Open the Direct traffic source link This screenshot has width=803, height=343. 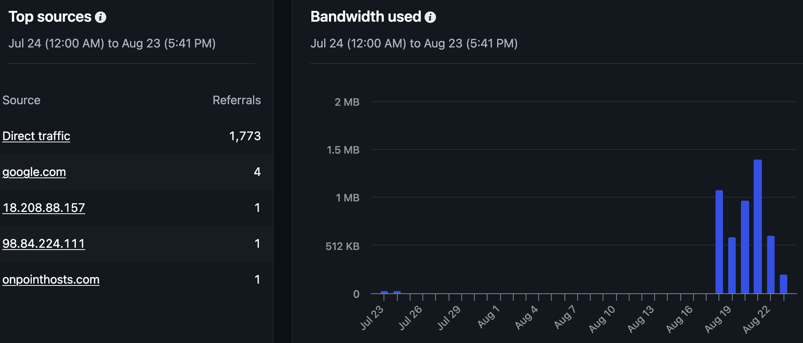click(x=36, y=136)
